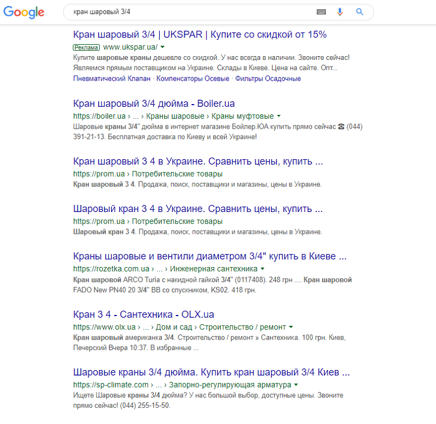Screen dimensions: 436x424
Task: Click snippet starting Ищете Шаровые краны 3/4
Action: tap(208, 401)
